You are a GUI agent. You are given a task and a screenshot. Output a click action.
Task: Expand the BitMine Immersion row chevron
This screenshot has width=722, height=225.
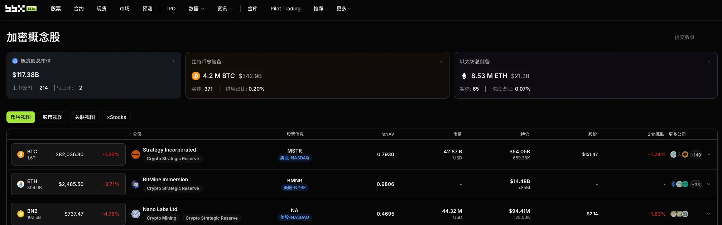click(709, 184)
